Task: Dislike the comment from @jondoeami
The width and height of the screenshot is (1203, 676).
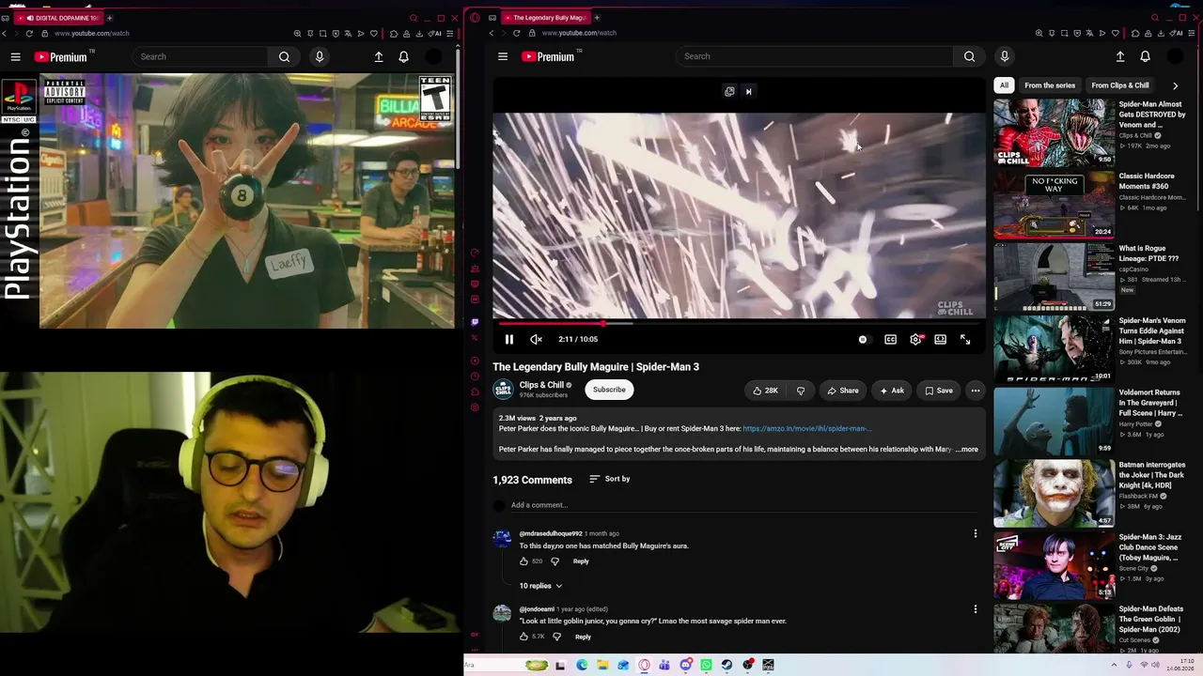Action: pyautogui.click(x=556, y=637)
